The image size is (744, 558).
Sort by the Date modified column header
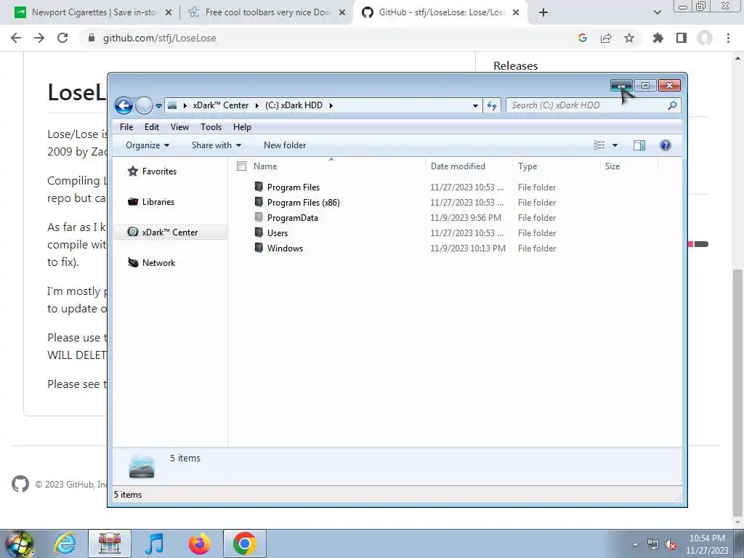coord(458,166)
